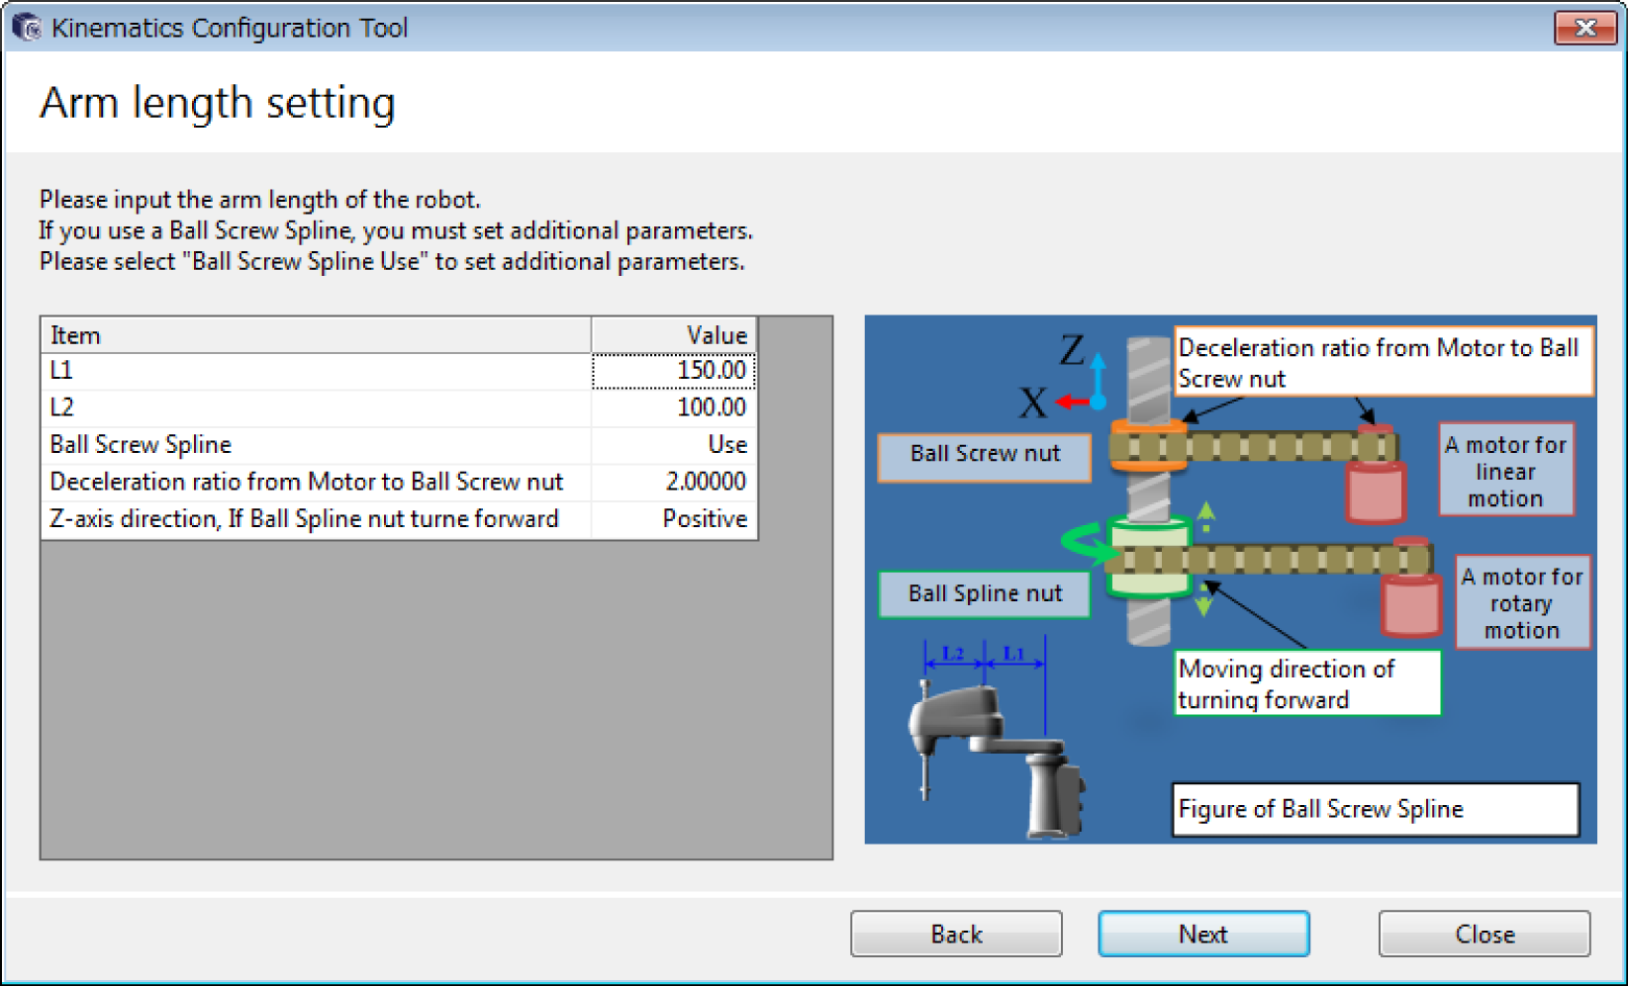Click the orange ball screw nut graphic
The image size is (1628, 986).
click(1146, 446)
